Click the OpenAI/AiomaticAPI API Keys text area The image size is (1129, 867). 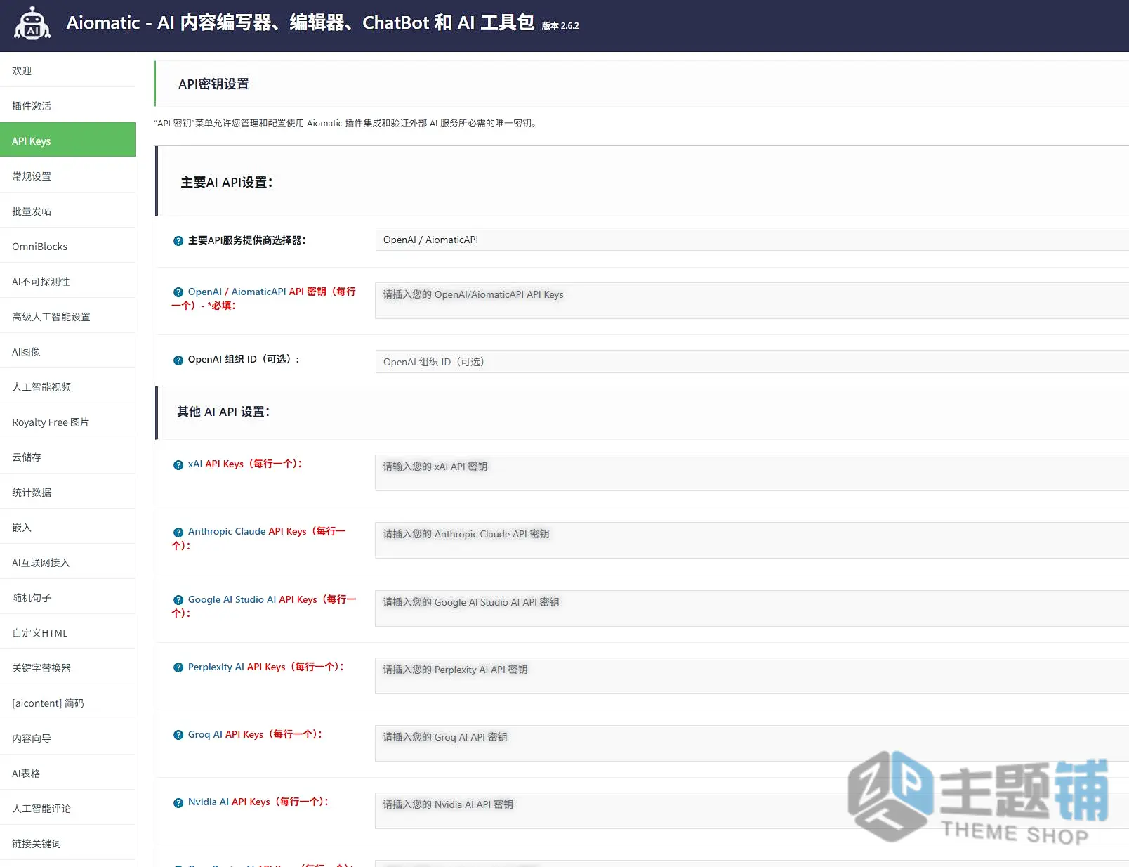[x=752, y=301]
